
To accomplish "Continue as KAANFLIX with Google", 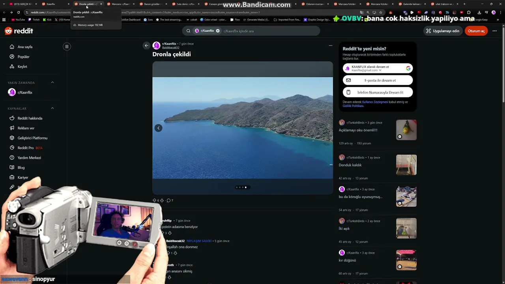I will pos(378,68).
